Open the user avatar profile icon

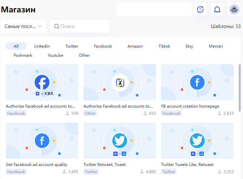click(234, 9)
